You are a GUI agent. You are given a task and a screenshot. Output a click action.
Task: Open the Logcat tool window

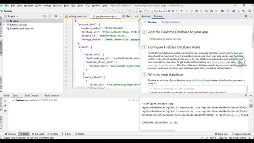tap(38, 134)
